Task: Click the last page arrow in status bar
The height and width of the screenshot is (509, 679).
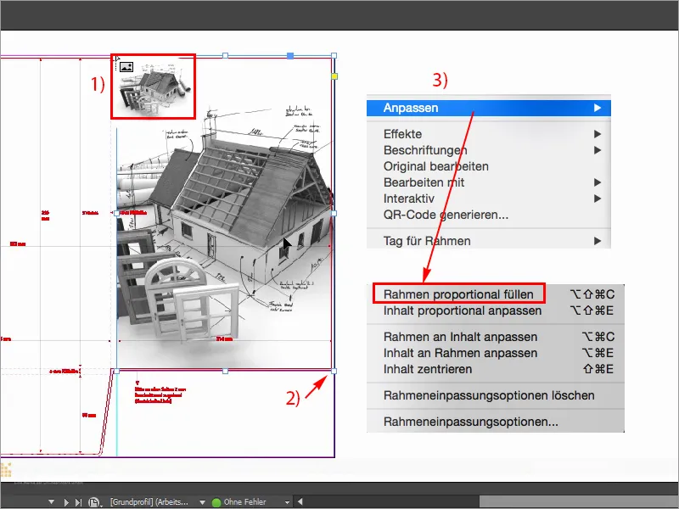Action: (x=78, y=502)
